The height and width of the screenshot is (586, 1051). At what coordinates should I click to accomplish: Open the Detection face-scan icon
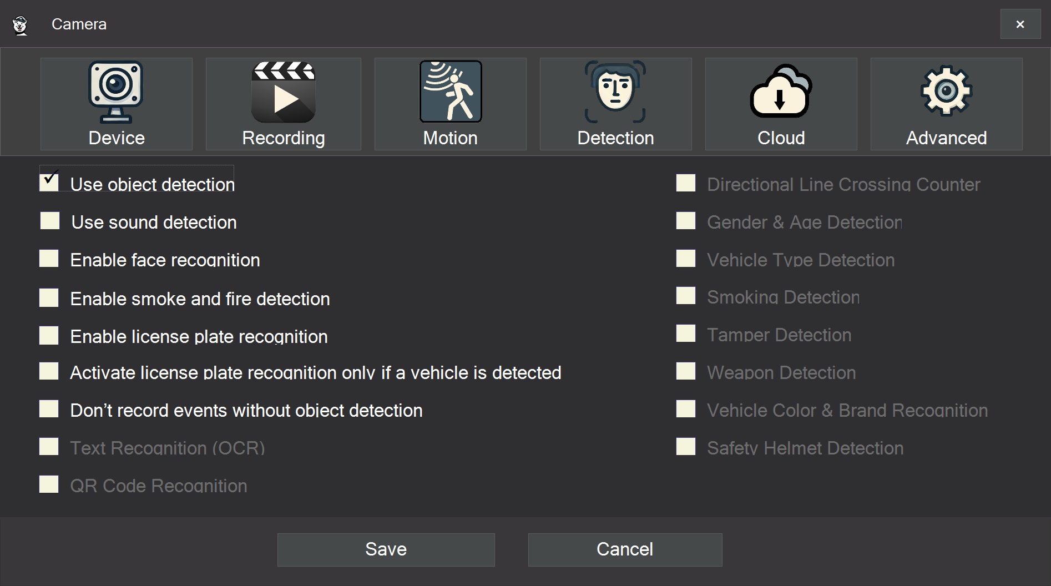[615, 92]
